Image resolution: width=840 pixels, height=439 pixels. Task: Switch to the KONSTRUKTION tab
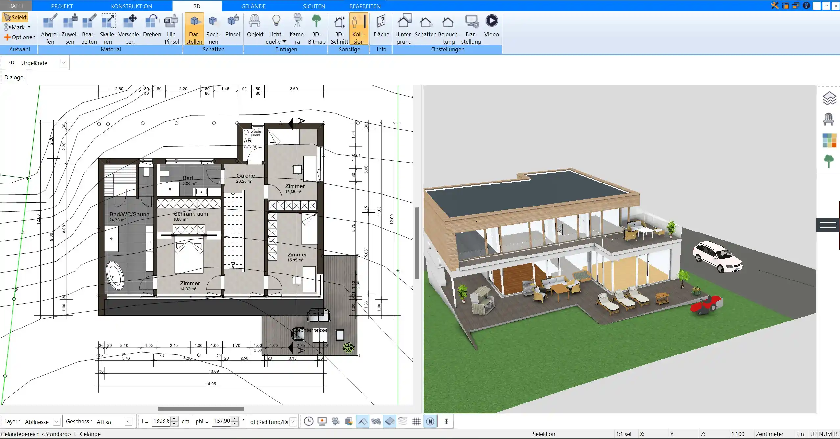tap(131, 6)
